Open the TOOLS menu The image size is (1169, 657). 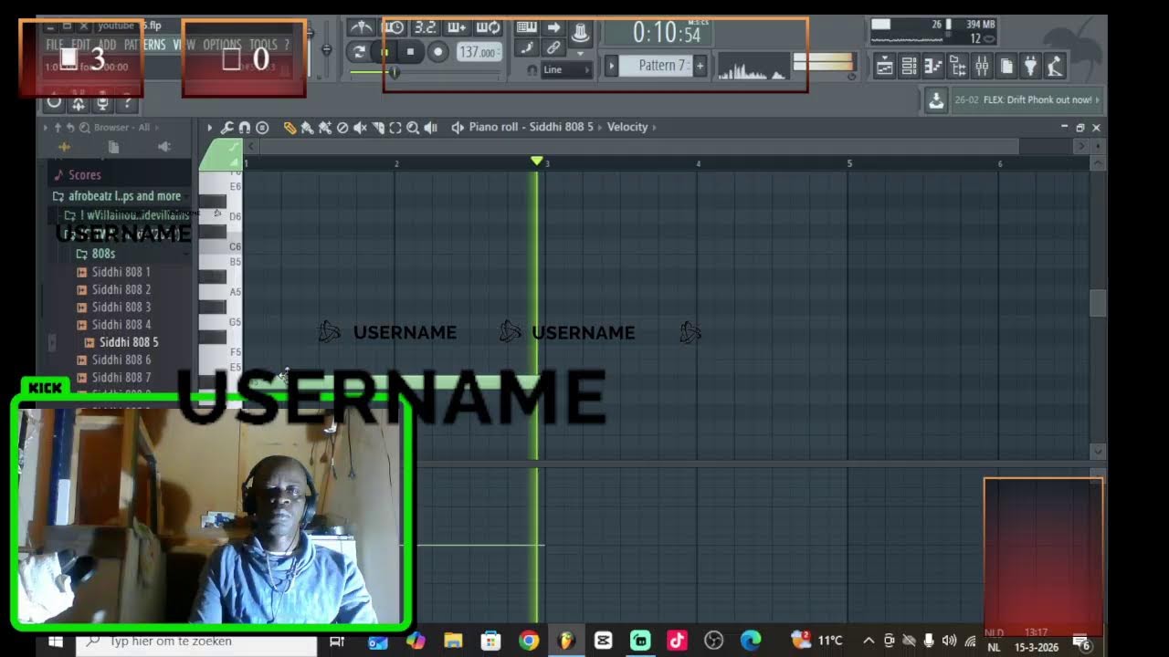click(263, 44)
